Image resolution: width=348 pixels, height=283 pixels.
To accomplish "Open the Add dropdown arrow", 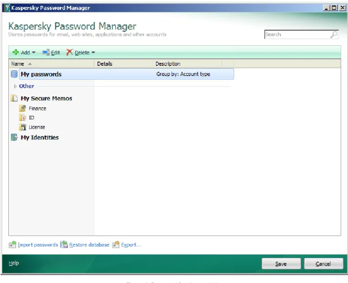I will (x=34, y=53).
